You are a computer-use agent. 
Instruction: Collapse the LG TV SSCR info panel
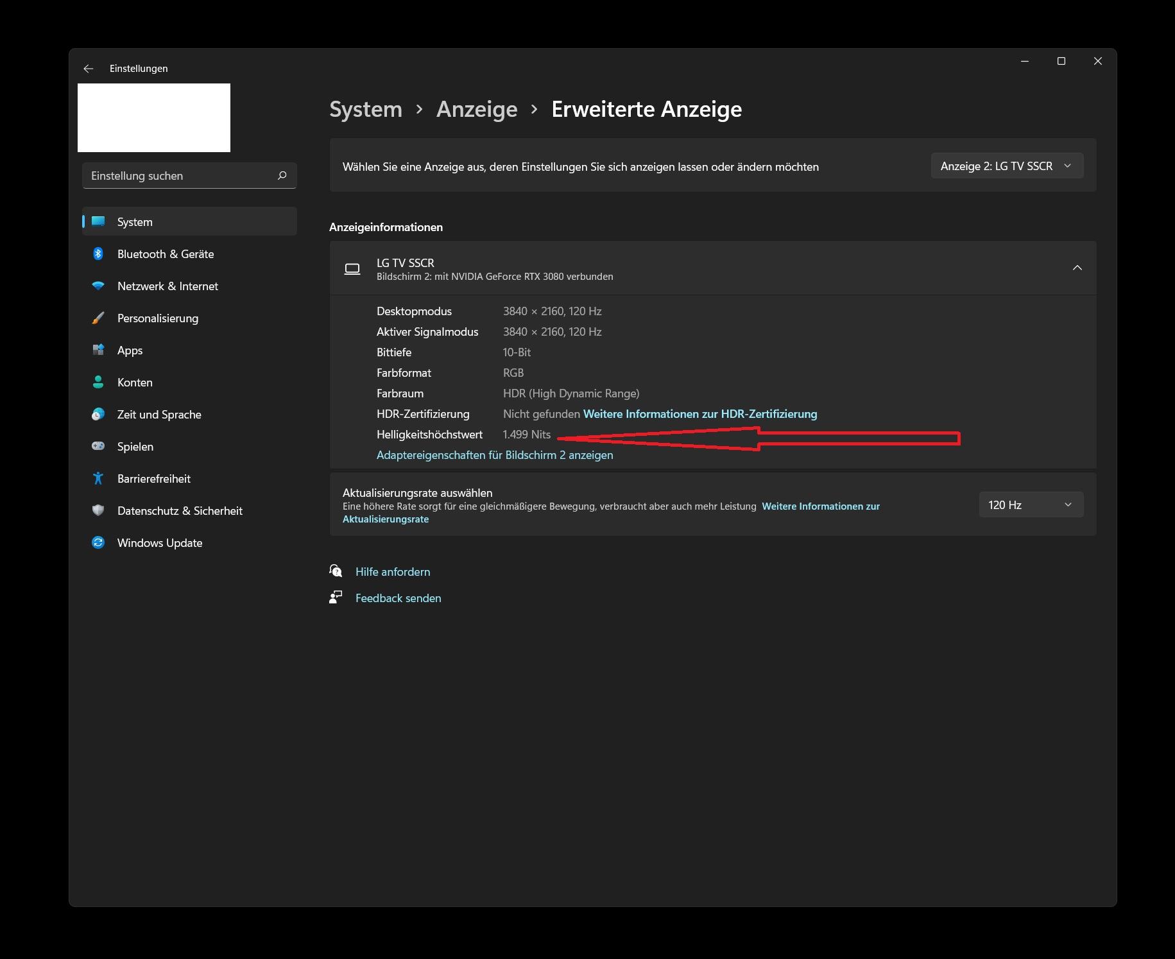pyautogui.click(x=1077, y=268)
